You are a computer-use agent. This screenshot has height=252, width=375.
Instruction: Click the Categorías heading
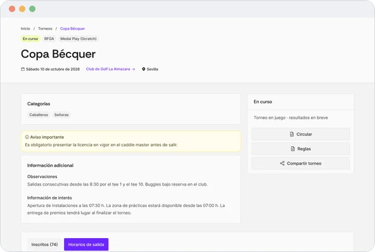[39, 104]
